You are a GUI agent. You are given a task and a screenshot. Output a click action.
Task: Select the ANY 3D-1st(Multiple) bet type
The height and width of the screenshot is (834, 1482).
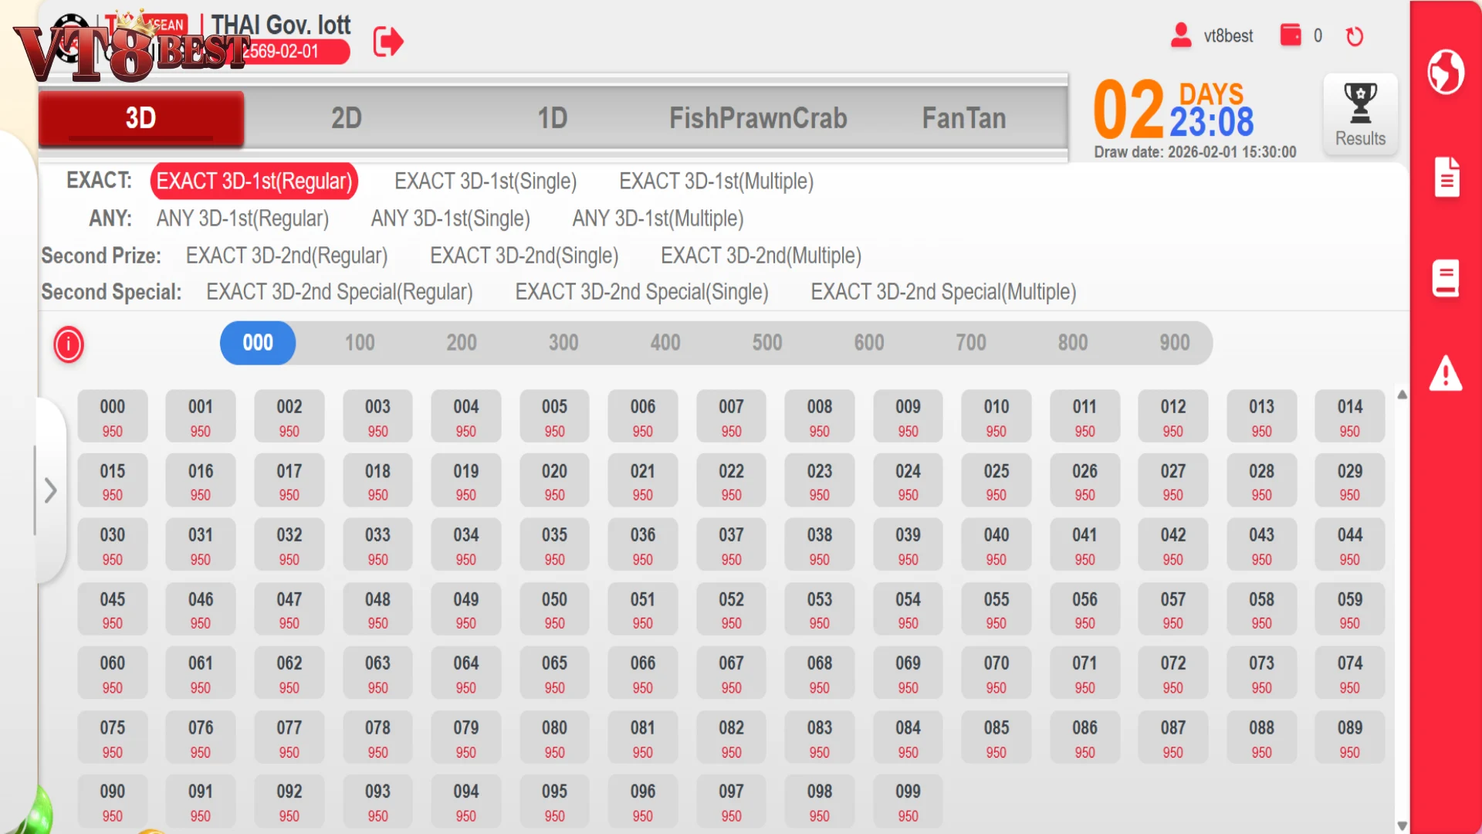click(658, 219)
